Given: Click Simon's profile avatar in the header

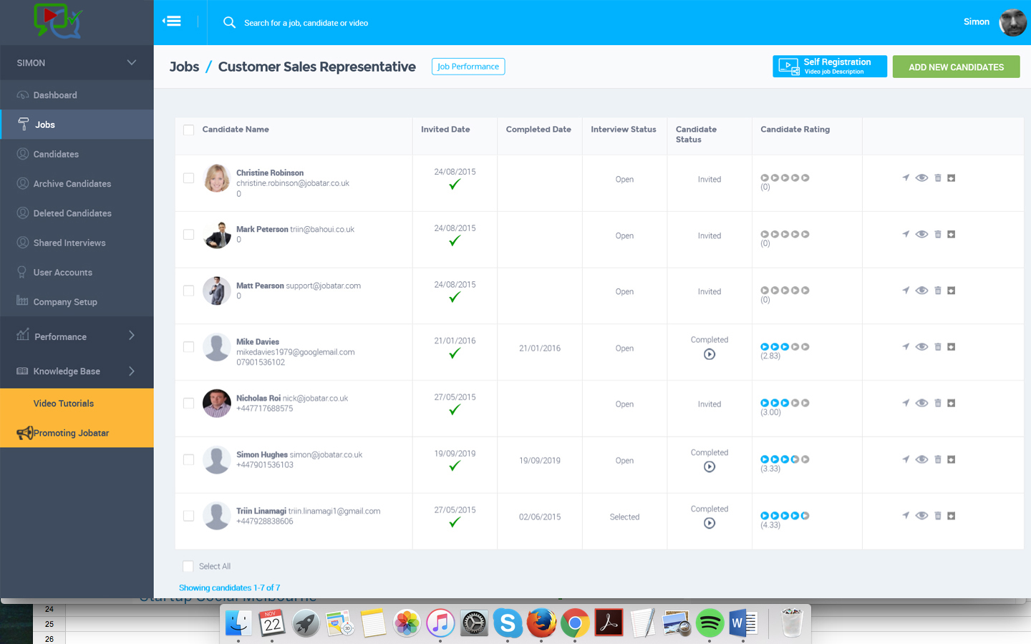Looking at the screenshot, I should (1012, 23).
